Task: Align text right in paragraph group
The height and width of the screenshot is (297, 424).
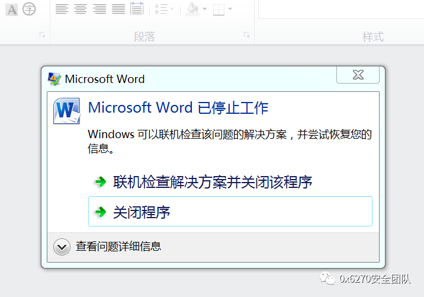Action: click(99, 9)
